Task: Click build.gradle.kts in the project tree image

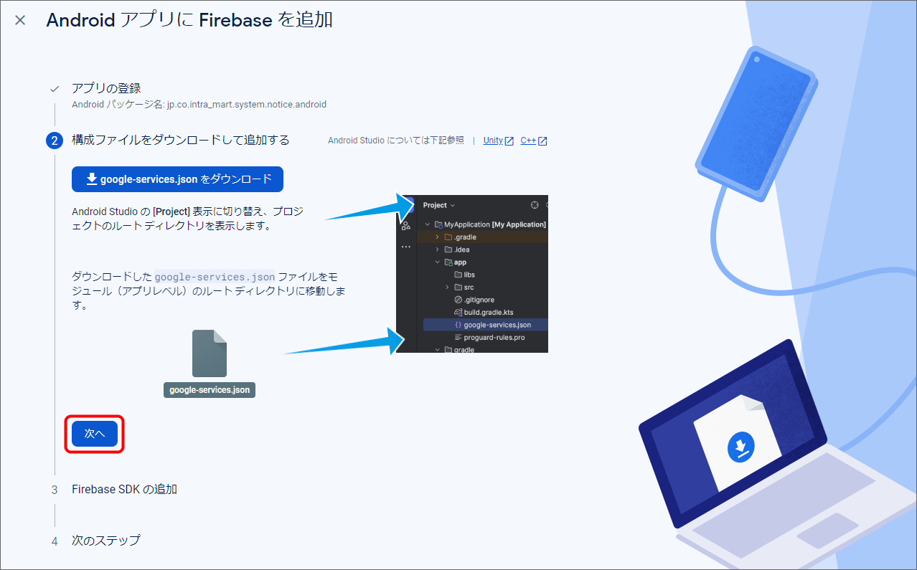Action: point(488,313)
